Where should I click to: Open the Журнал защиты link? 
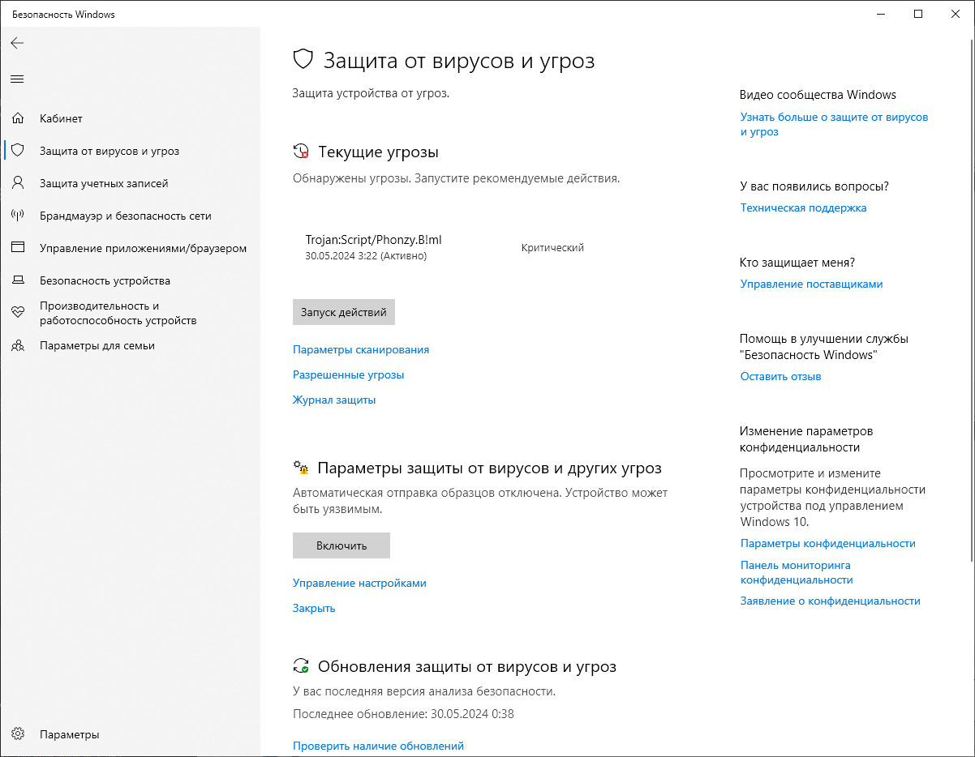pos(334,400)
